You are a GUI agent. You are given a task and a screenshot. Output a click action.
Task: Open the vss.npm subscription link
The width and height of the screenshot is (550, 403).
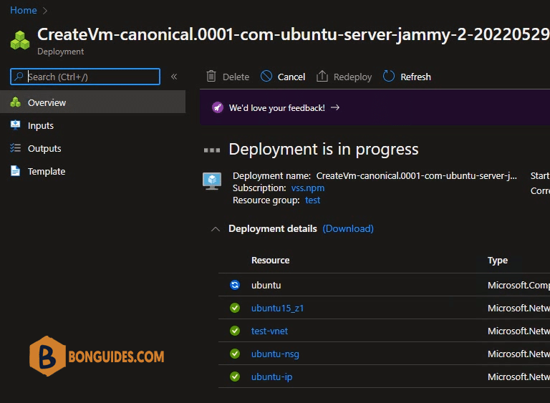click(308, 188)
